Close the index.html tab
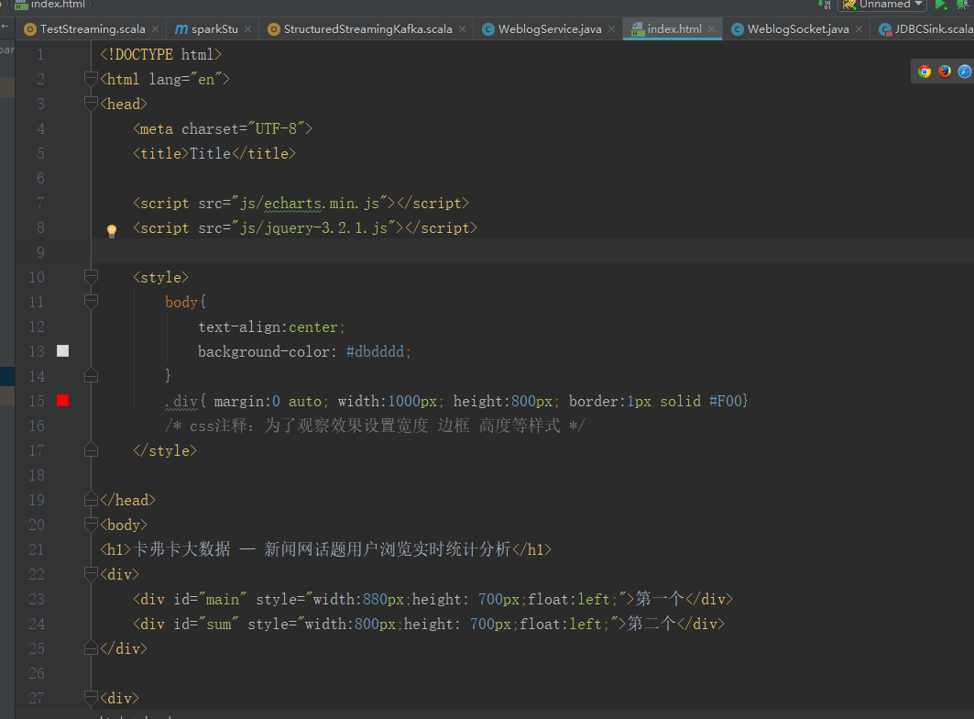This screenshot has height=719, width=974. (712, 28)
